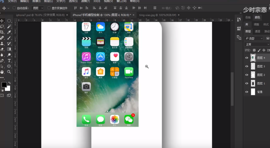
Task: Click the background color swatch
Action: click(8, 89)
